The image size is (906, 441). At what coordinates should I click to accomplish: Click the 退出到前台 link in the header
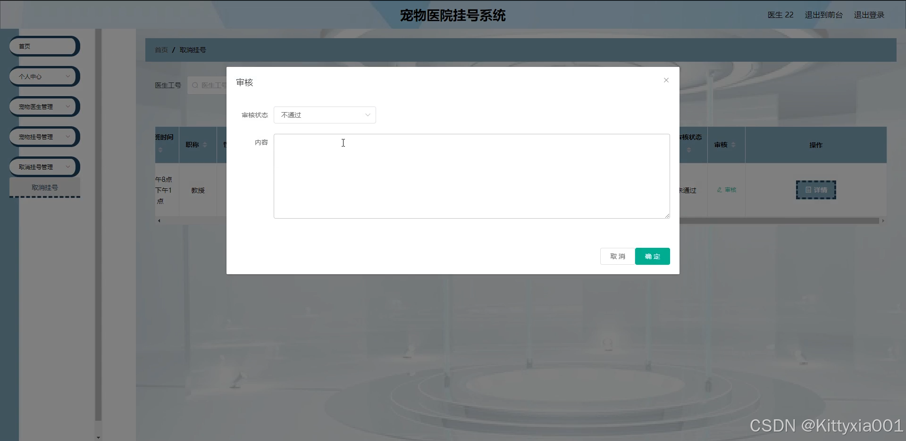point(823,15)
